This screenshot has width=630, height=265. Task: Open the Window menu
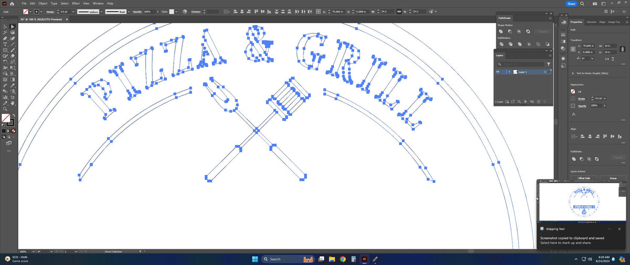tap(98, 3)
